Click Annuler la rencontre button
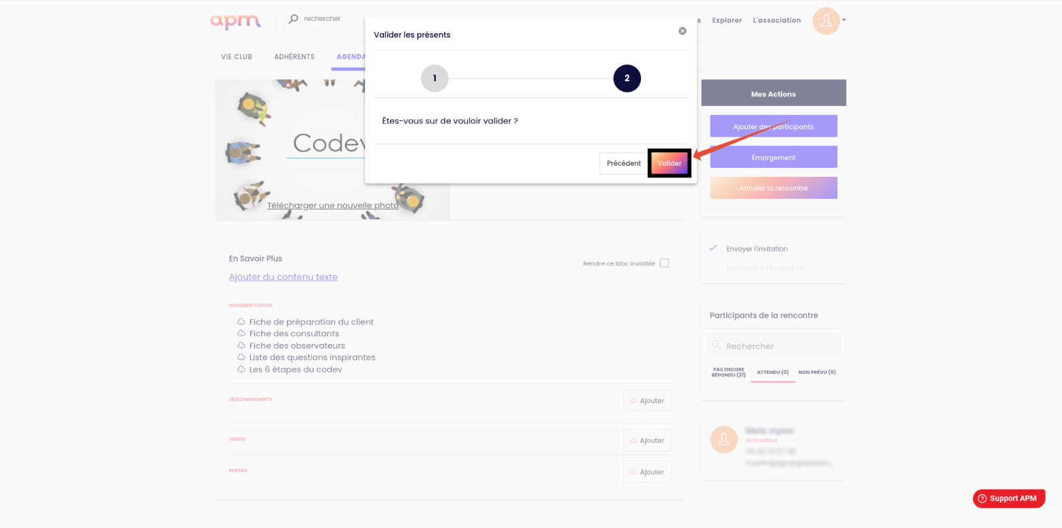This screenshot has width=1062, height=528. (x=774, y=188)
